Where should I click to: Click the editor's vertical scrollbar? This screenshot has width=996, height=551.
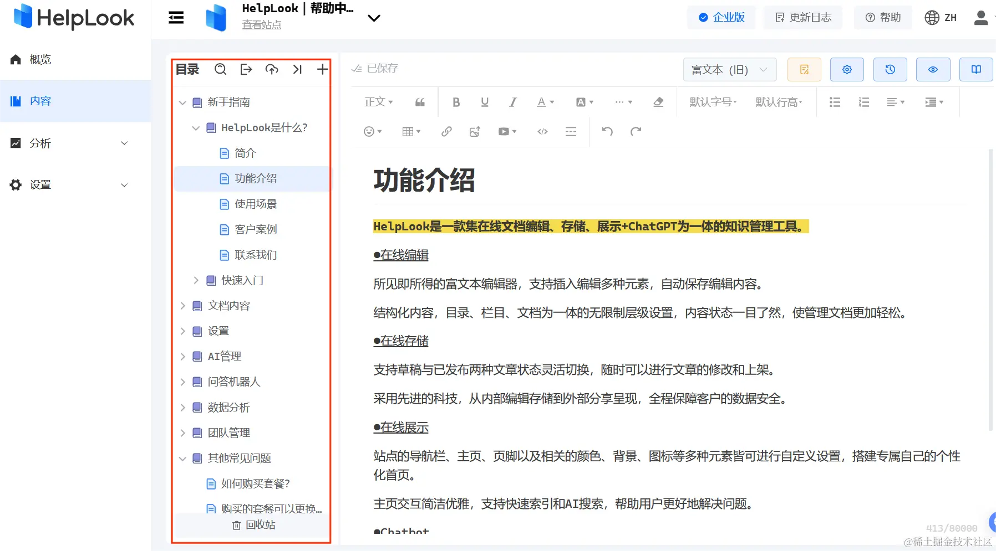990,290
